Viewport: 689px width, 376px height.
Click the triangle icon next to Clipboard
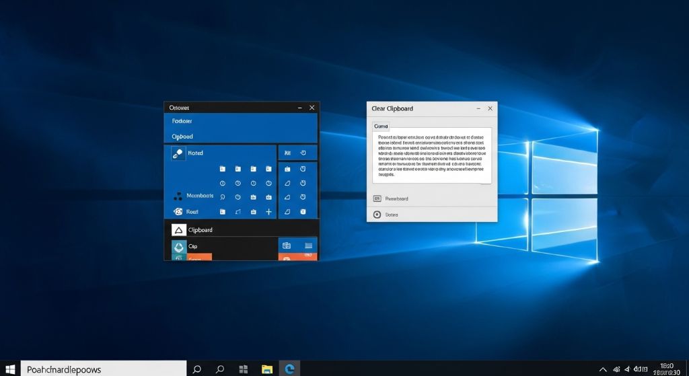click(178, 230)
